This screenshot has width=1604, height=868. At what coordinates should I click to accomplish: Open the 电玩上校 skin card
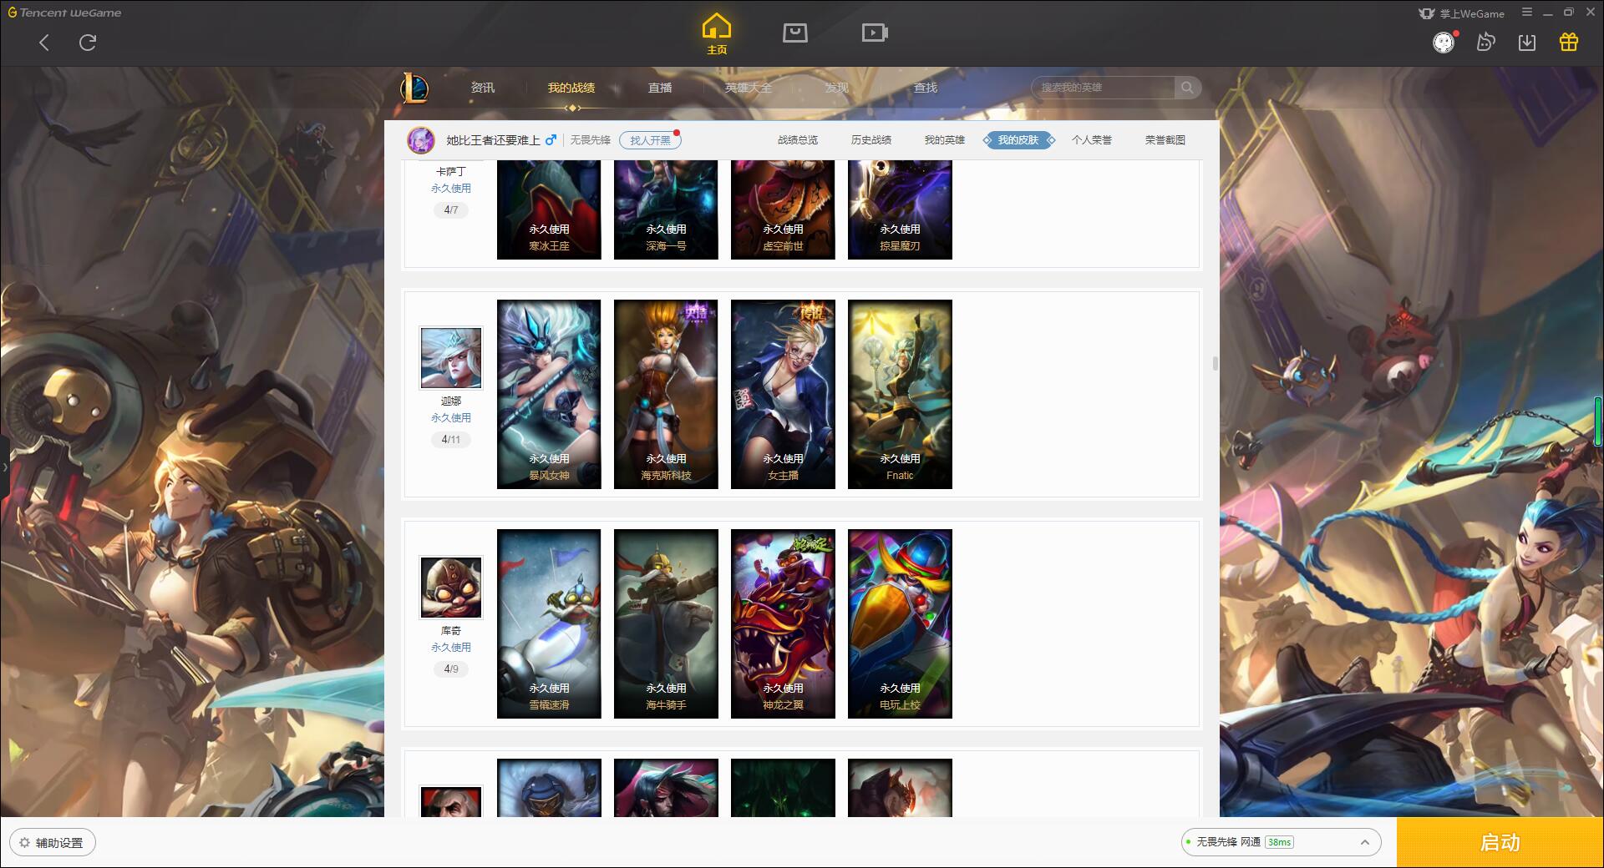tap(900, 624)
